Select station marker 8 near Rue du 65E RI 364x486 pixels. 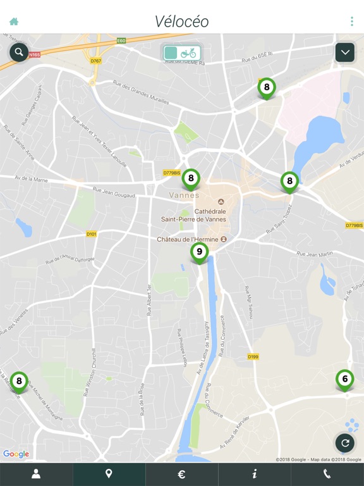click(x=267, y=88)
